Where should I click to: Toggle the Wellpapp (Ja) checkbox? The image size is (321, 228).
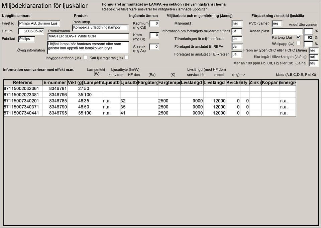299,43
